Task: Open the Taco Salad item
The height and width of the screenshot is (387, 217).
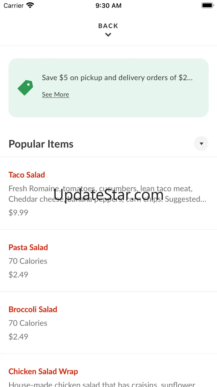Action: [27, 175]
